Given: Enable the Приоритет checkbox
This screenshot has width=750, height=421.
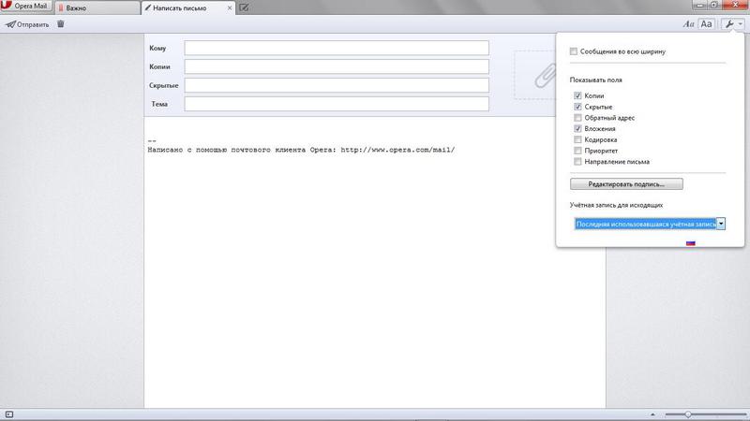Looking at the screenshot, I should point(577,151).
